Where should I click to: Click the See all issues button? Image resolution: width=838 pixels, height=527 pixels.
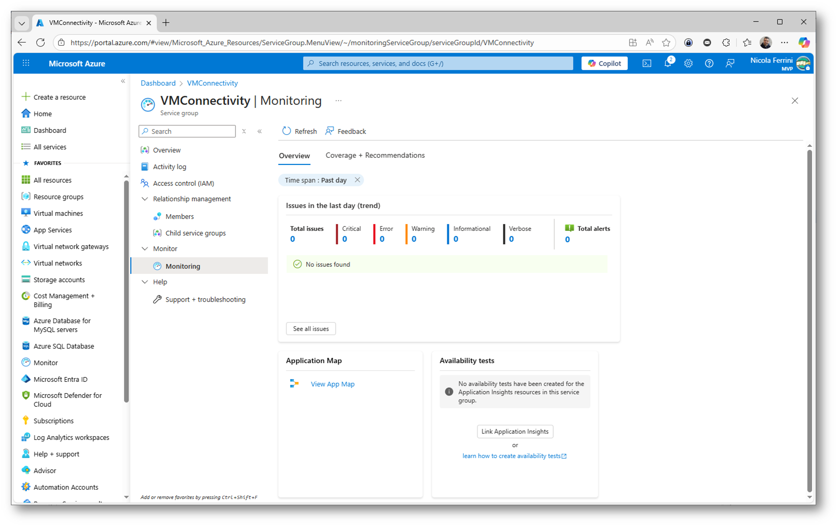tap(310, 329)
